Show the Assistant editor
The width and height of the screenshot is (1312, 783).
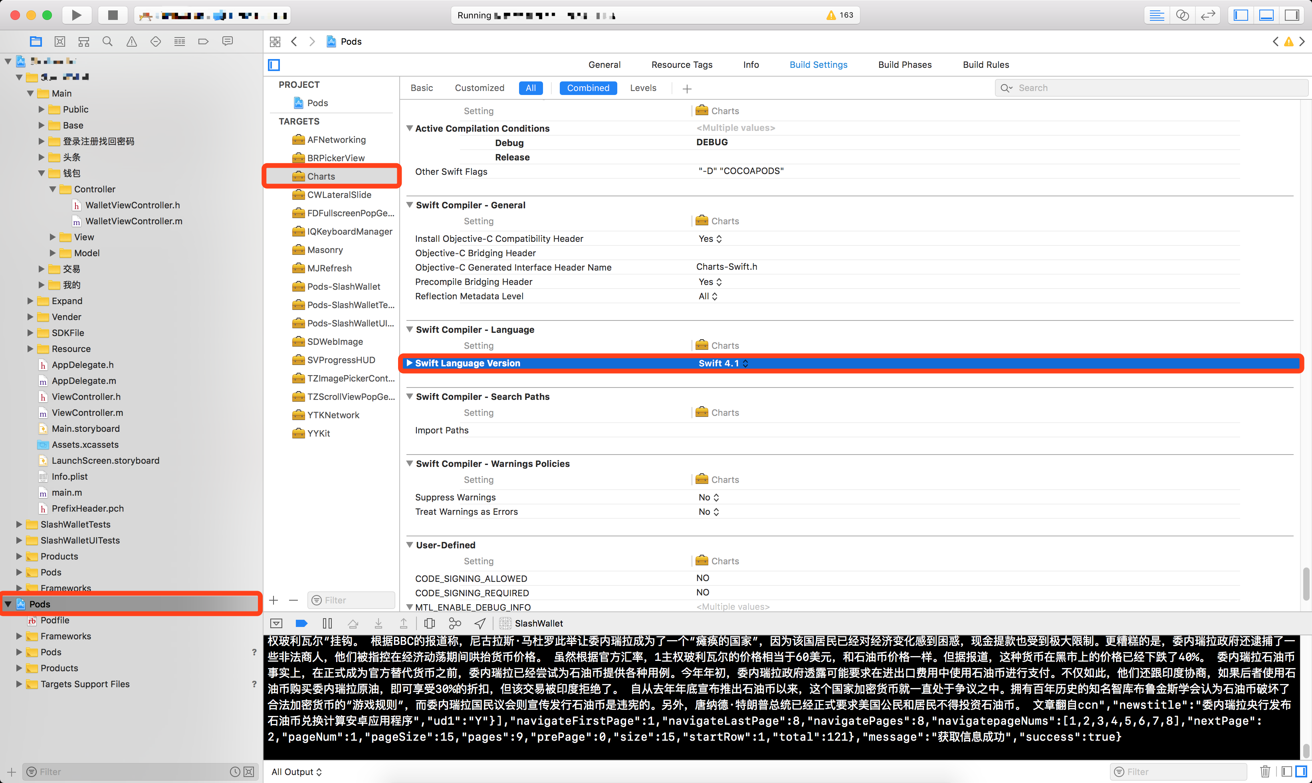pyautogui.click(x=1182, y=15)
